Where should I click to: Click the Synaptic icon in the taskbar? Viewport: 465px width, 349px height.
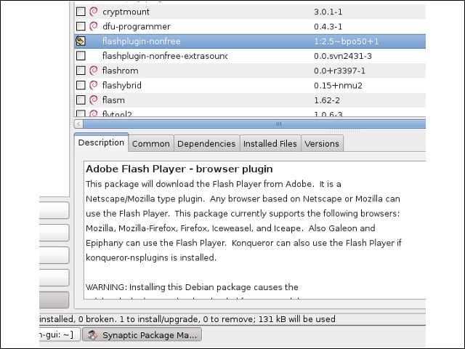[92, 335]
